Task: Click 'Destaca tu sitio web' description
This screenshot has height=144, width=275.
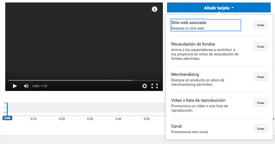Action: tap(188, 28)
